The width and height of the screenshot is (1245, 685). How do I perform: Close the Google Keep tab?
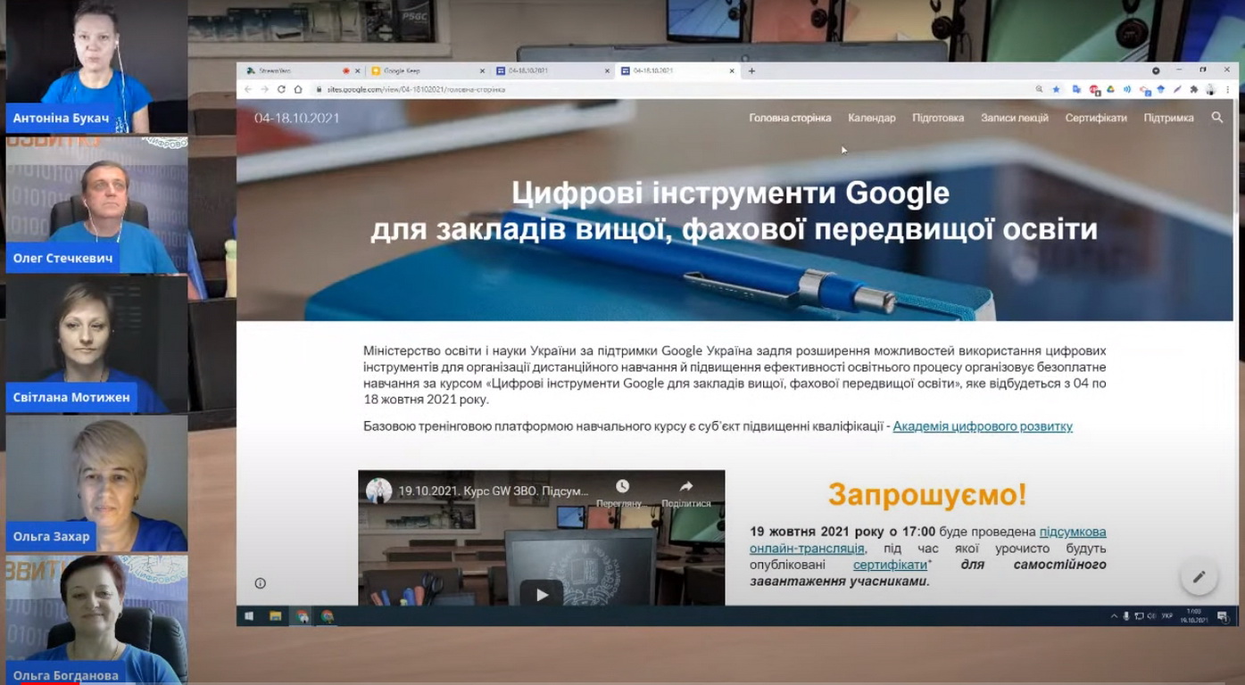point(483,70)
